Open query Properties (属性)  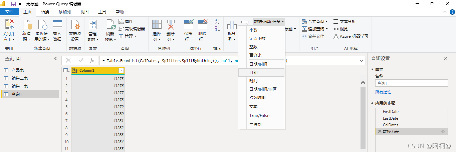[126, 21]
